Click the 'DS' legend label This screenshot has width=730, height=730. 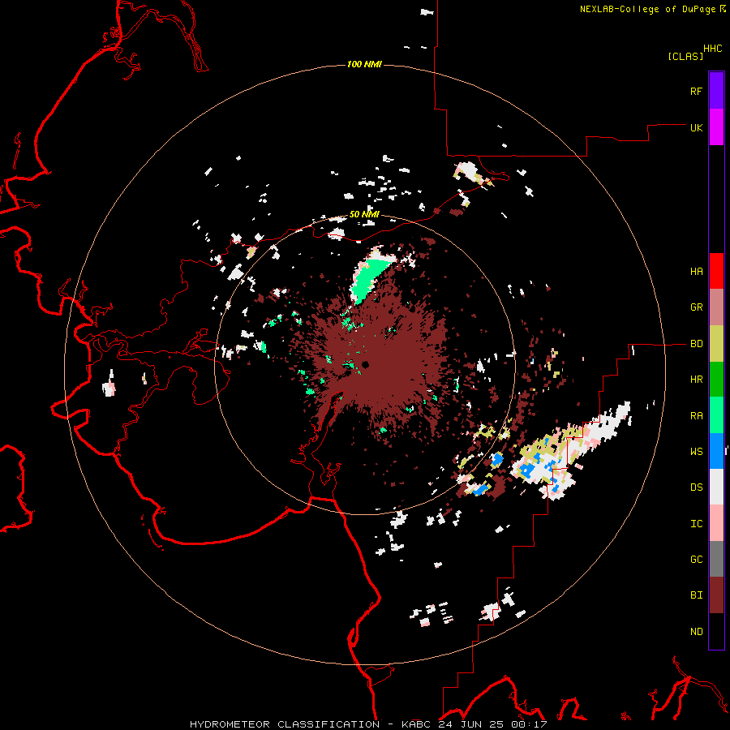(696, 487)
